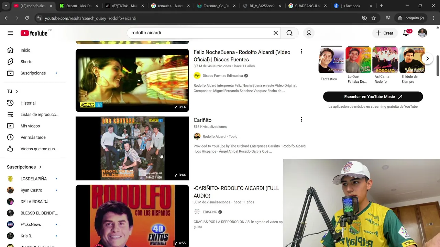Viewport: 440px width, 247px height.
Task: Reload the page in the browser
Action: pos(27,18)
